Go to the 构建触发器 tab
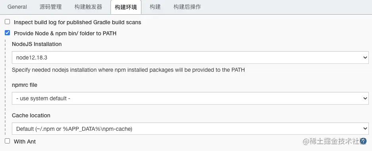The image size is (372, 151). tap(88, 7)
